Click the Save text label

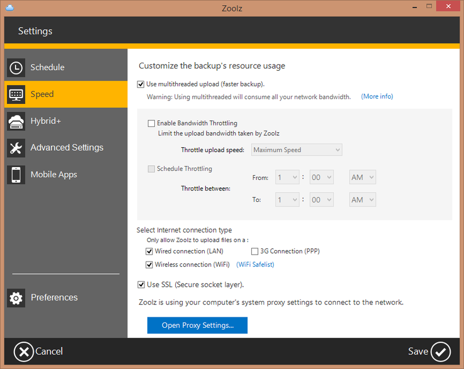click(418, 352)
